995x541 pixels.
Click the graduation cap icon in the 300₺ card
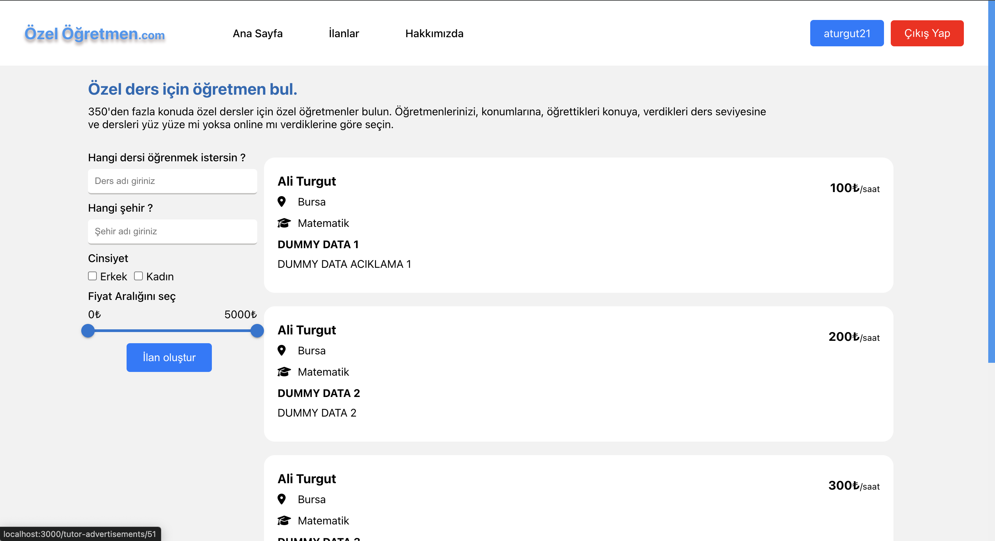[284, 521]
